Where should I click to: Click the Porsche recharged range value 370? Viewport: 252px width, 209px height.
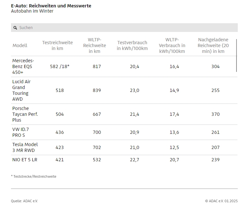(215, 114)
